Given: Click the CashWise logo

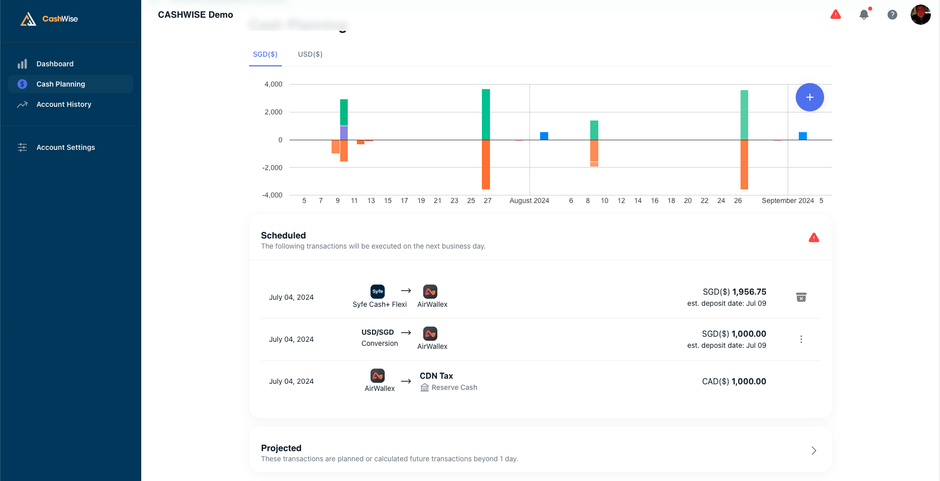Looking at the screenshot, I should (49, 19).
